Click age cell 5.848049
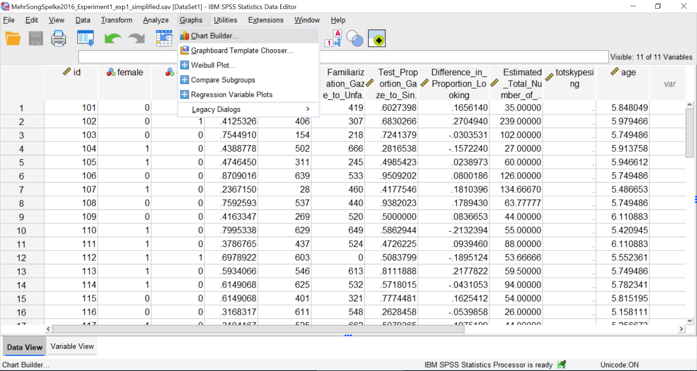 (623, 107)
